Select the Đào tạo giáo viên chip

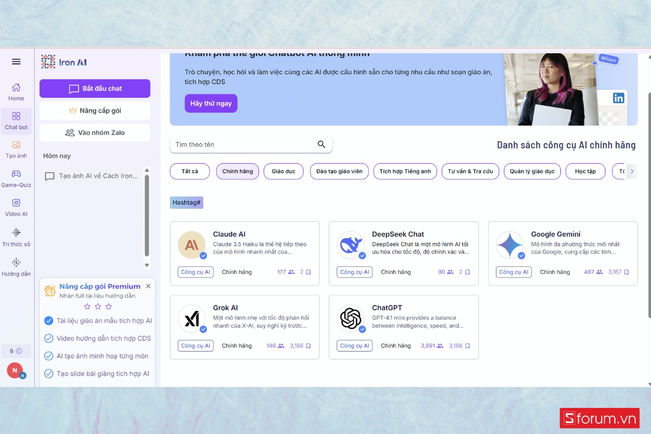click(x=340, y=171)
